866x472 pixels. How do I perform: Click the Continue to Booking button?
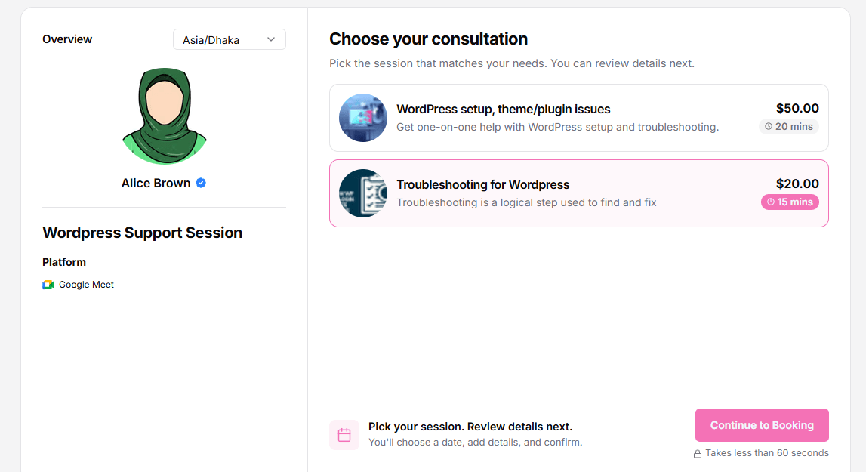(762, 425)
